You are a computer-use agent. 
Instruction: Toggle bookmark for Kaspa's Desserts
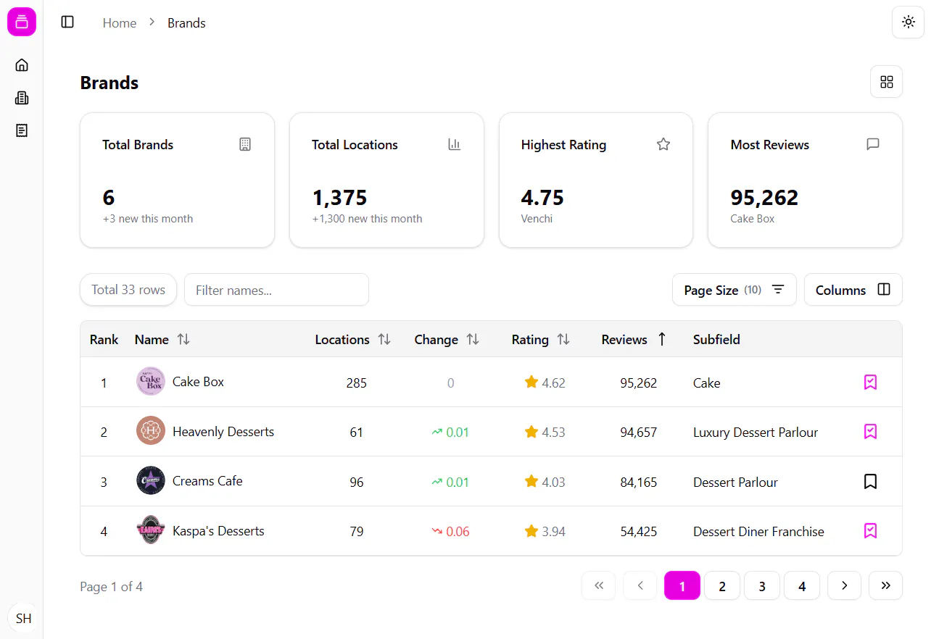click(871, 531)
